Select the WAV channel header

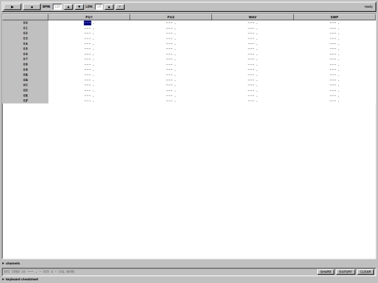click(253, 17)
